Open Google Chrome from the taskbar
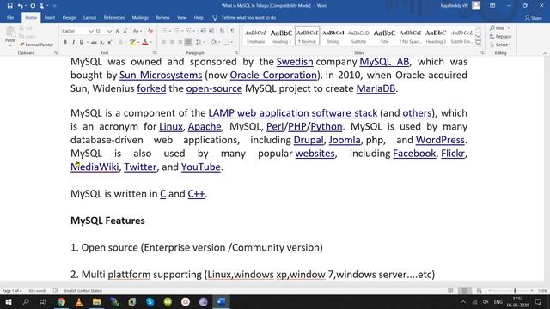This screenshot has height=309, width=550. [x=61, y=301]
